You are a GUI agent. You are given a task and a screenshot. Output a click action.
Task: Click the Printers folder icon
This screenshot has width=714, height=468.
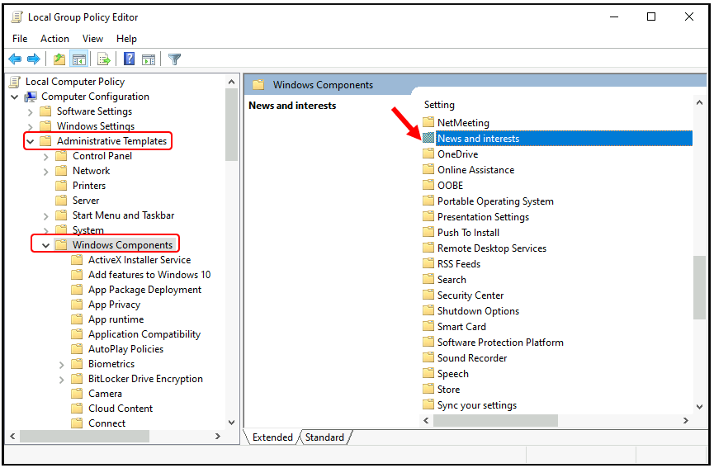click(x=61, y=185)
